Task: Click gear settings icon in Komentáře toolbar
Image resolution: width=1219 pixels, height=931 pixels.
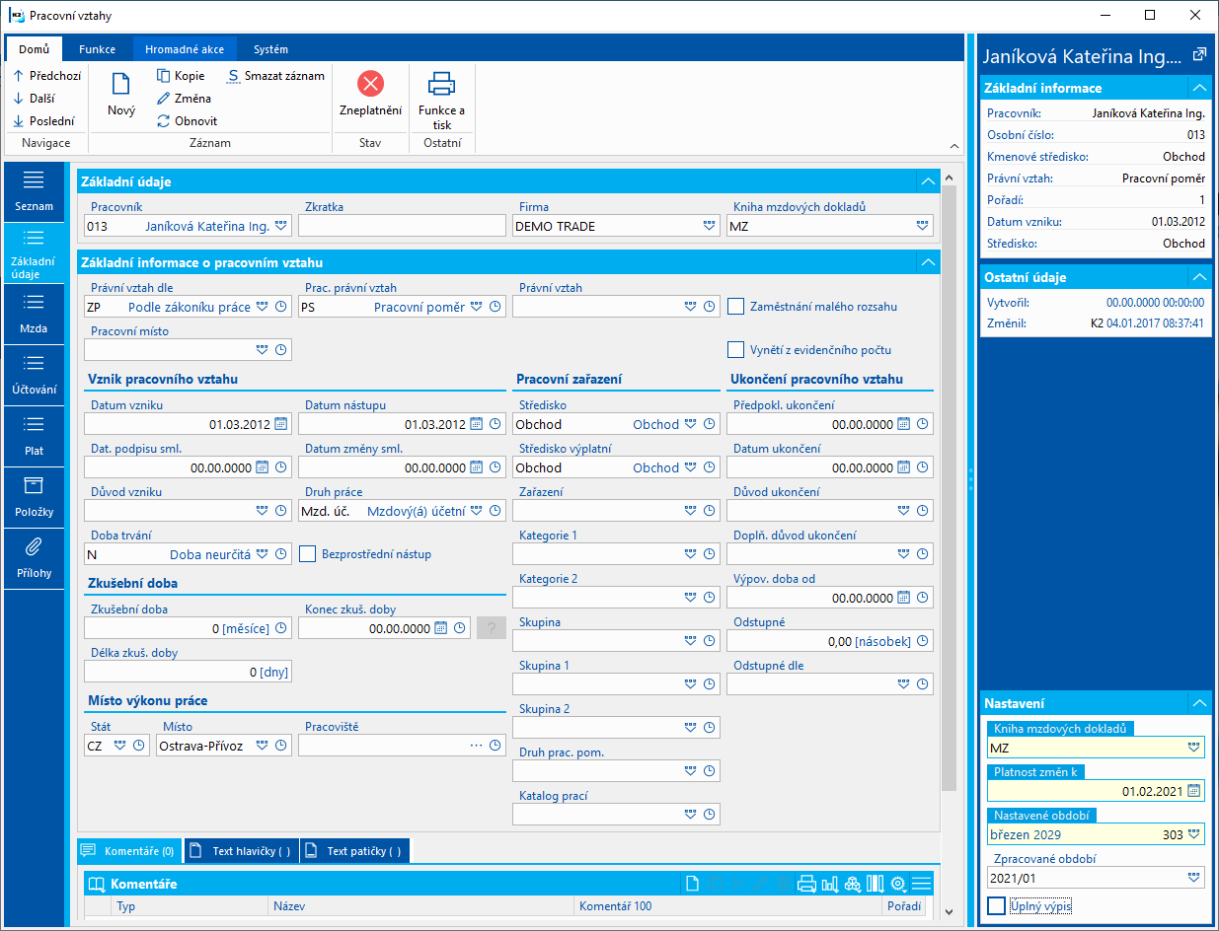Action: pos(898,884)
